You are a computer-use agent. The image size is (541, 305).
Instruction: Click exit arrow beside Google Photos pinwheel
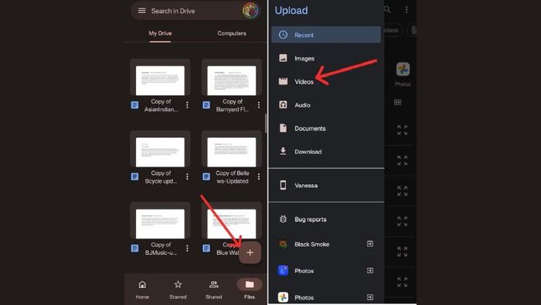pos(370,297)
